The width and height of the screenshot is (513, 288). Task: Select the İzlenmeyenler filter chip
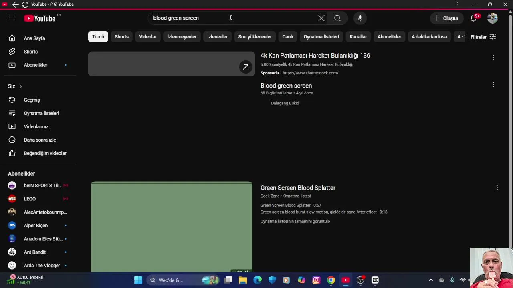pos(182,37)
